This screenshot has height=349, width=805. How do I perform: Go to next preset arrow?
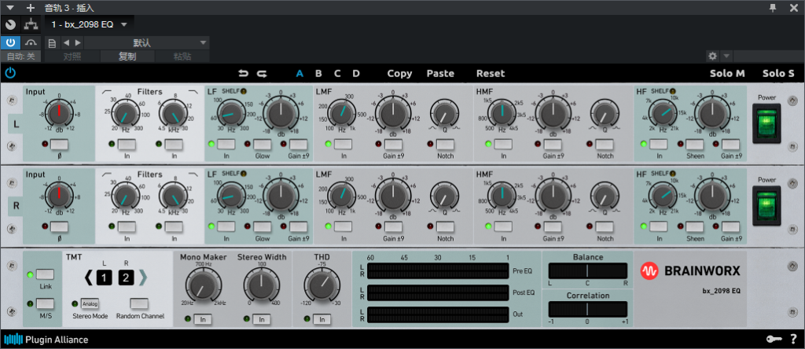point(78,43)
